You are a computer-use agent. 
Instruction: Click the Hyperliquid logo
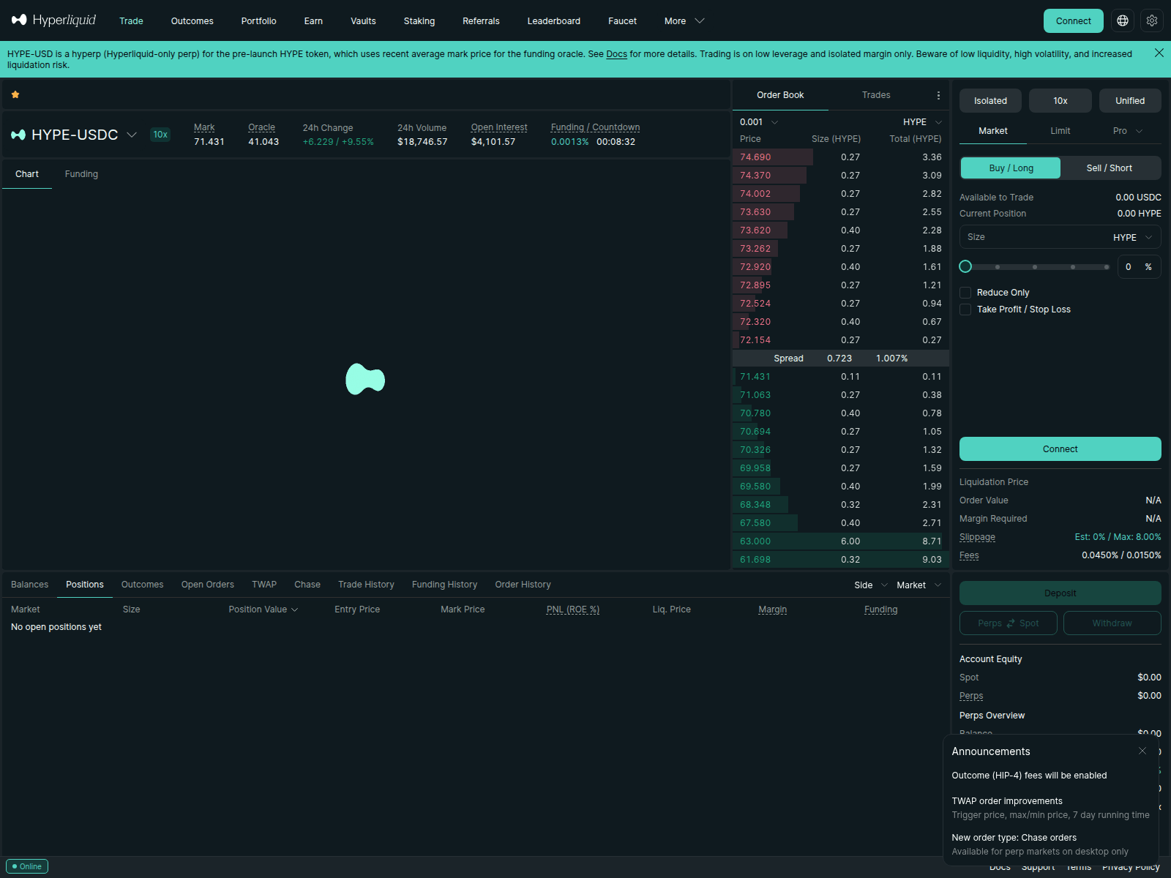tap(53, 20)
